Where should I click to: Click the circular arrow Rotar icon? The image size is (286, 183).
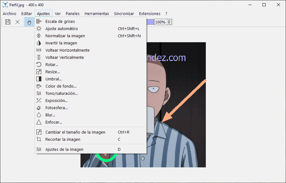[x=39, y=64]
